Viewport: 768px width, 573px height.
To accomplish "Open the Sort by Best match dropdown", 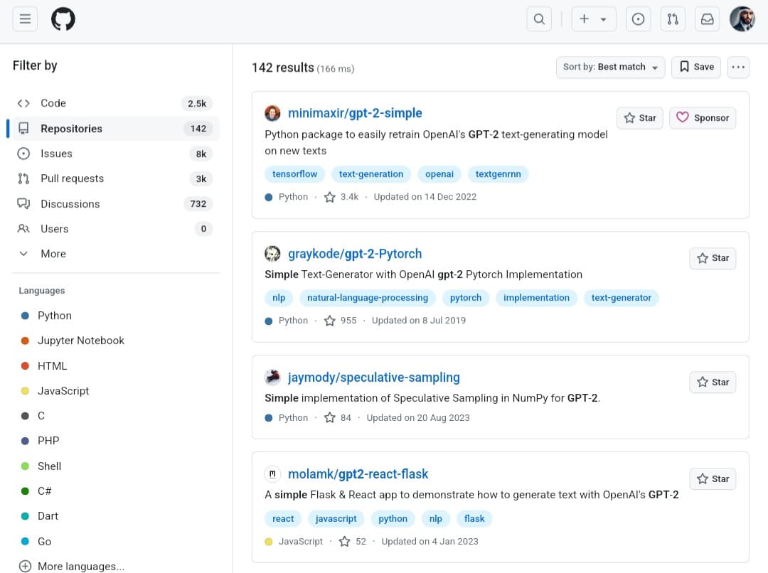I will (x=610, y=67).
